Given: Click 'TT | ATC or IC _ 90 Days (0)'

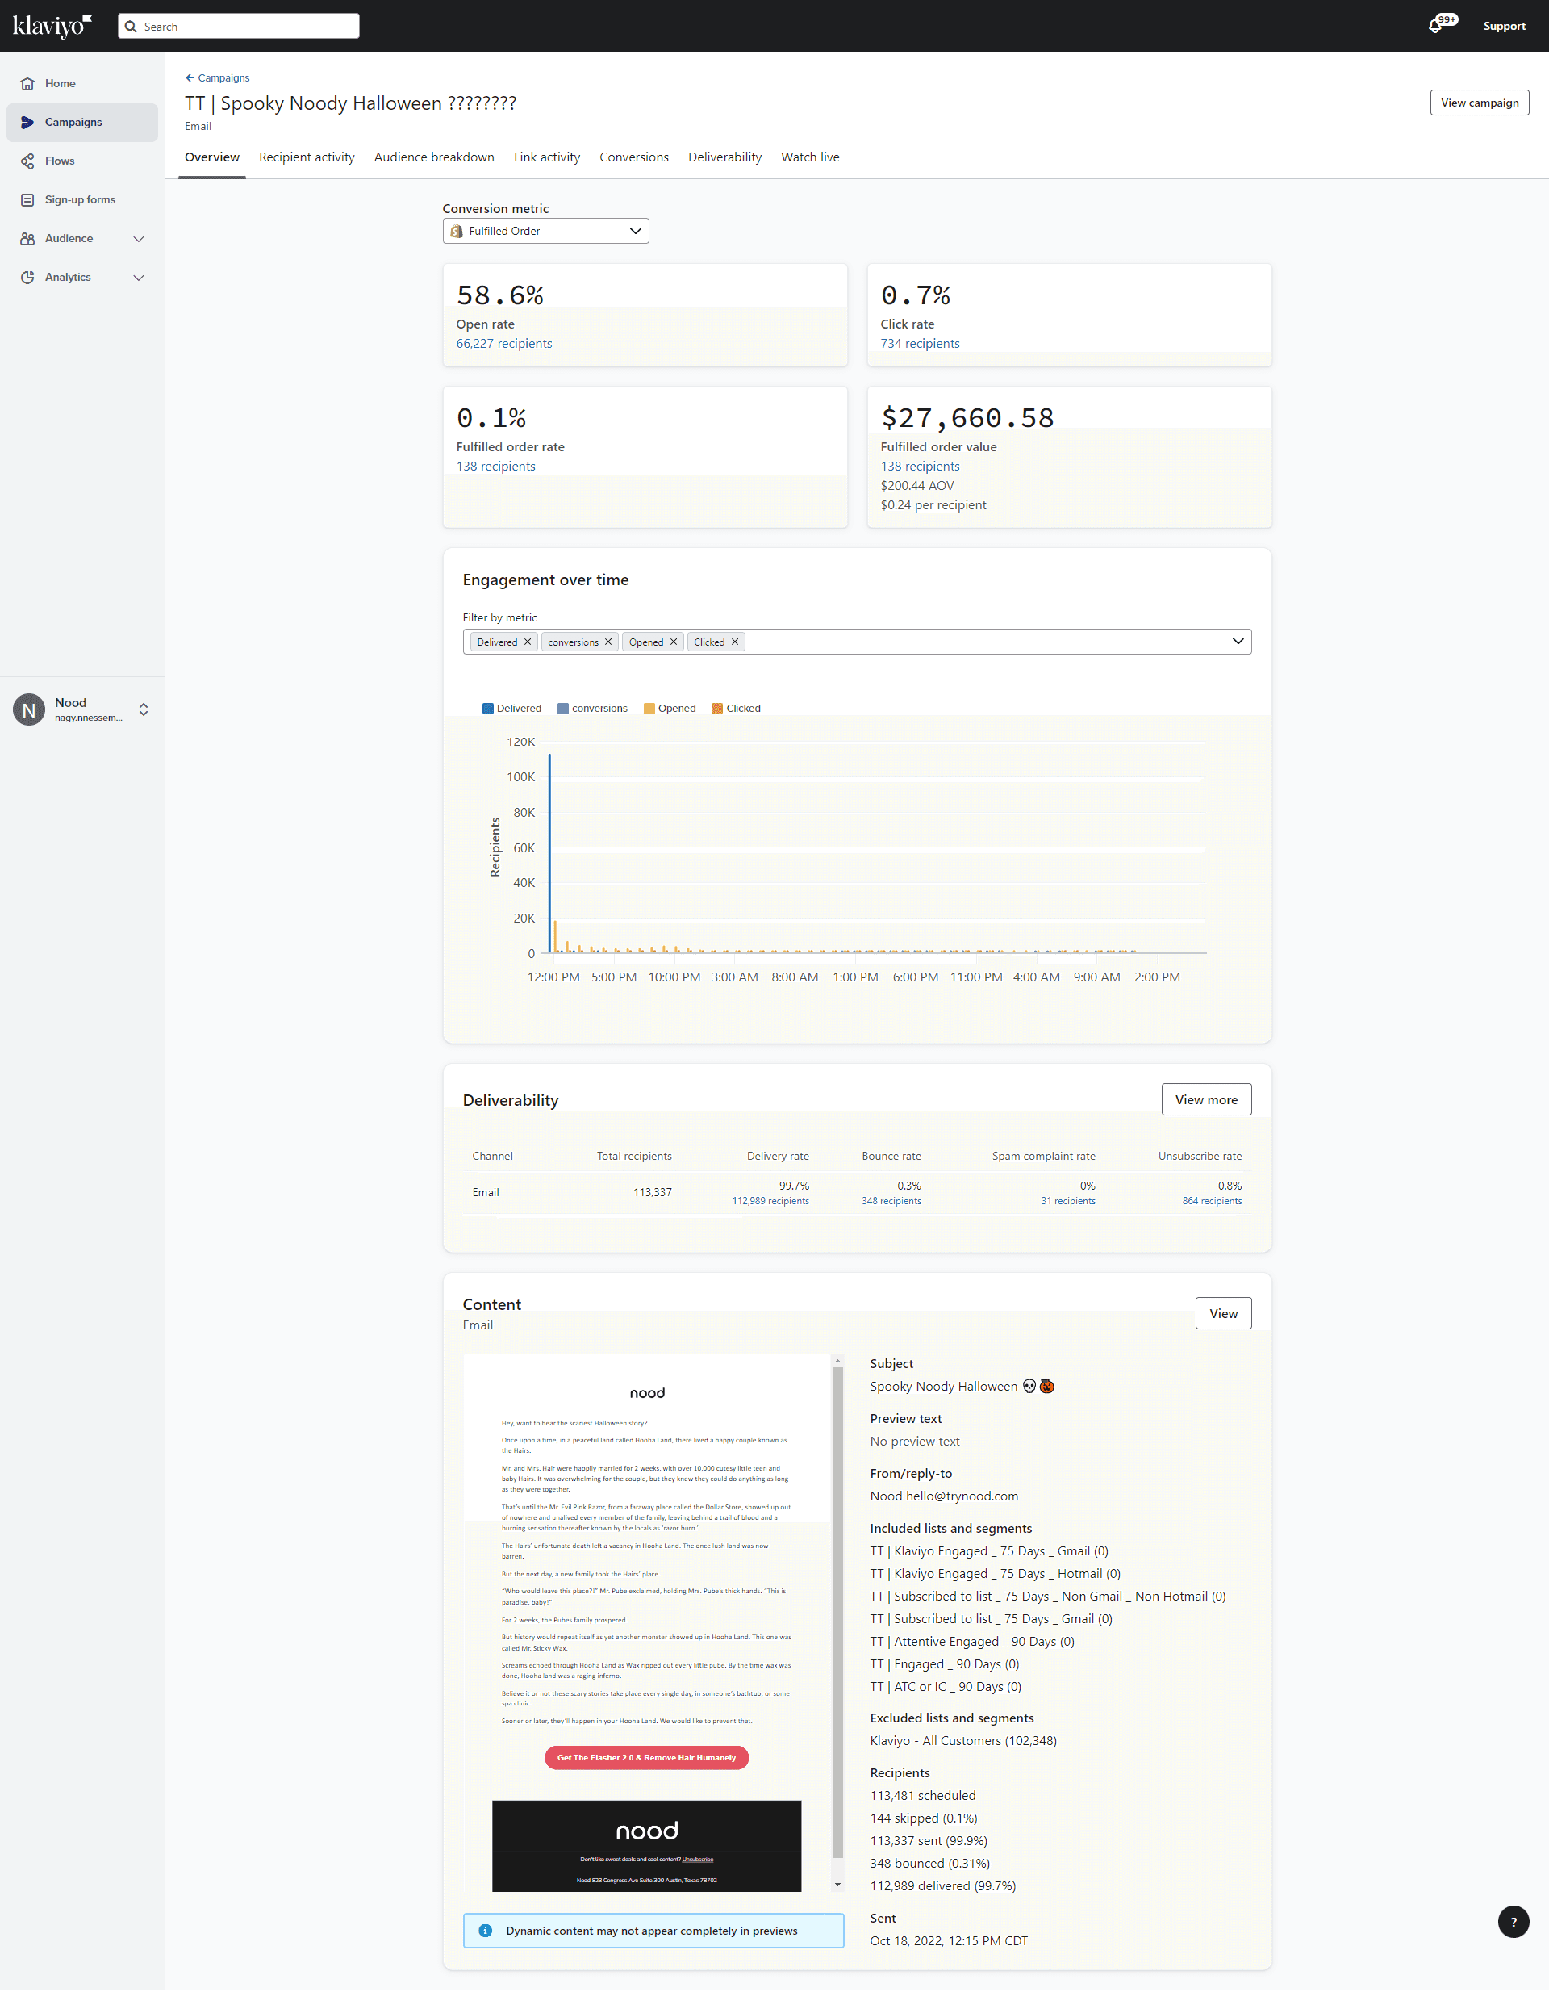Looking at the screenshot, I should [946, 1688].
